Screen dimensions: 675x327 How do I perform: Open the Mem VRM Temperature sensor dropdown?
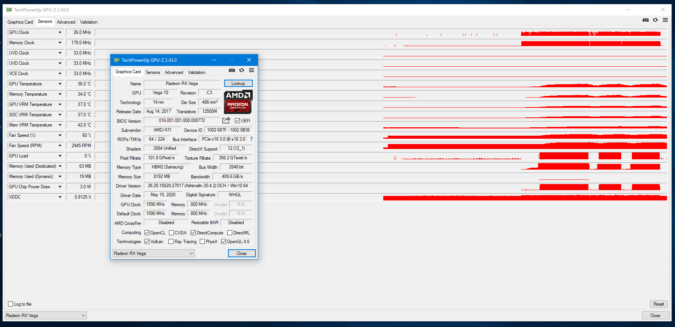click(60, 125)
